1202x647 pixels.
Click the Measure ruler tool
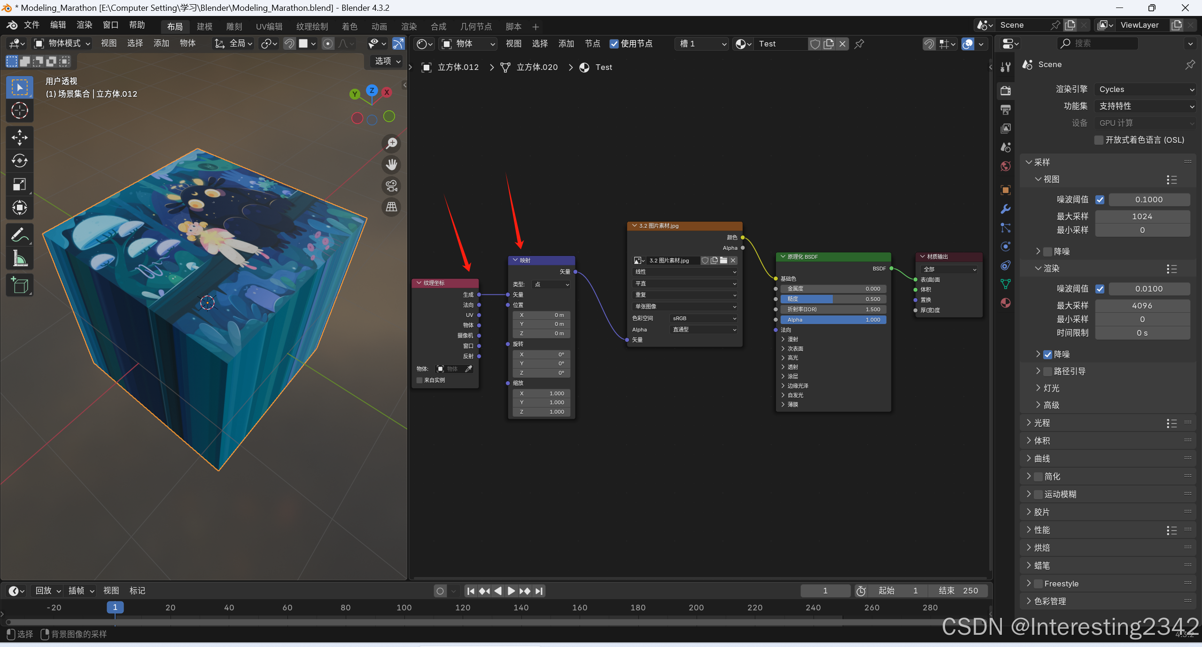(19, 258)
